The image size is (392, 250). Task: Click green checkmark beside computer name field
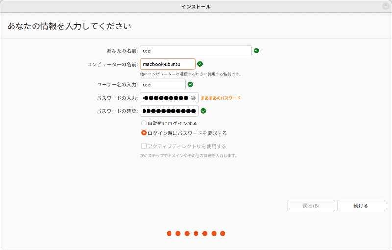pyautogui.click(x=200, y=64)
